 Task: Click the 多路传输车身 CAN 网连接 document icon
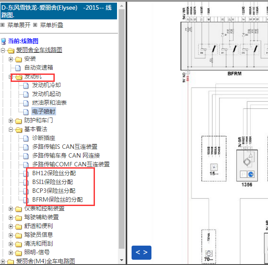tap(26, 156)
